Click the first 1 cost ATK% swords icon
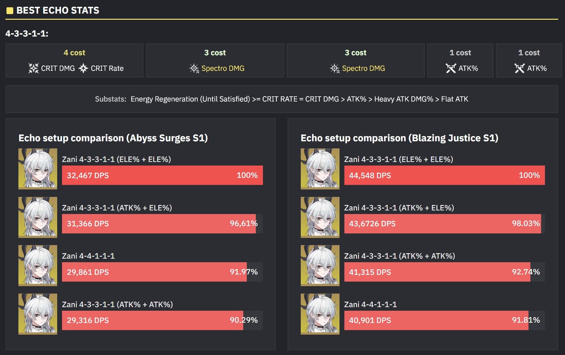This screenshot has height=355, width=565. click(451, 68)
